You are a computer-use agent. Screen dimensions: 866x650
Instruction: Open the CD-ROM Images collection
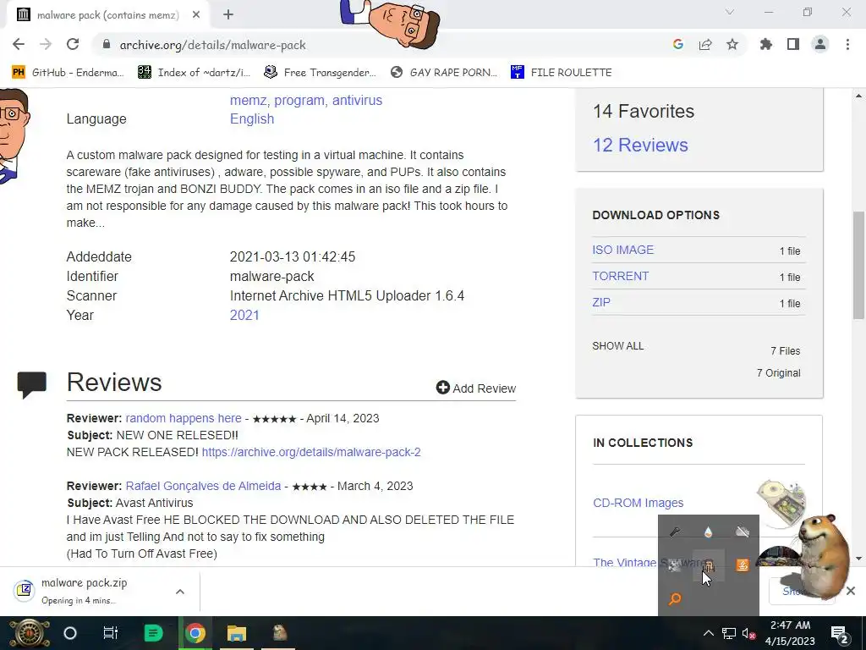pos(638,503)
